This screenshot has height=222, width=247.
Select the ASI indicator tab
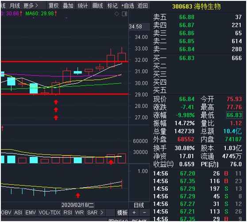18,213
